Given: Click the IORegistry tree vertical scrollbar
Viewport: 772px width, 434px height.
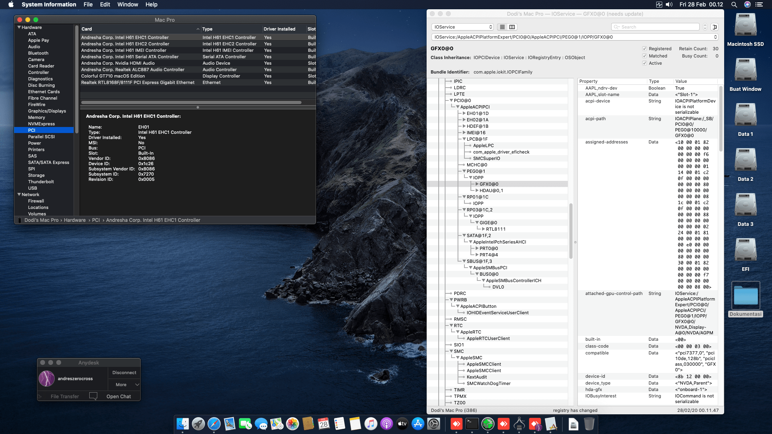Looking at the screenshot, I should click(571, 231).
